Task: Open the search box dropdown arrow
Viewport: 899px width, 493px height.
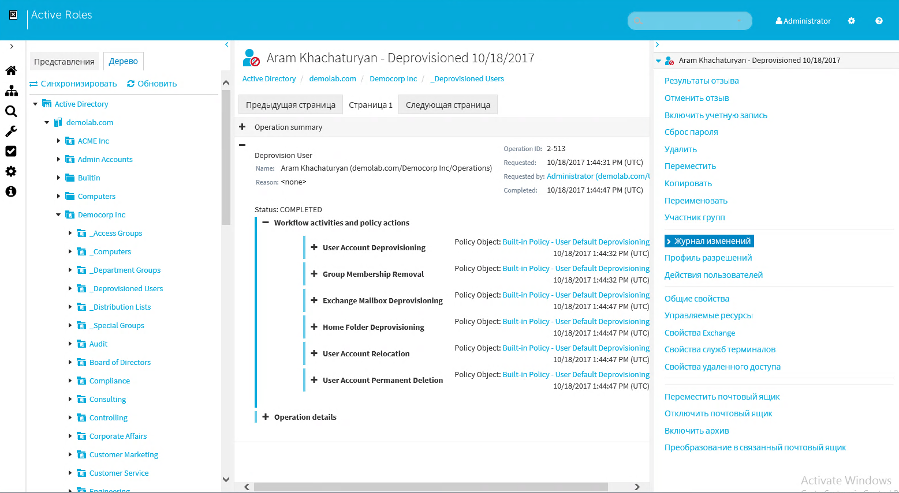Action: [739, 21]
